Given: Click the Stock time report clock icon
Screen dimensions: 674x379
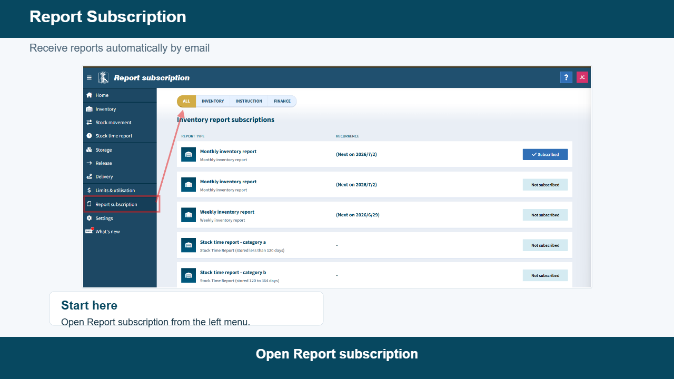Looking at the screenshot, I should (x=89, y=136).
